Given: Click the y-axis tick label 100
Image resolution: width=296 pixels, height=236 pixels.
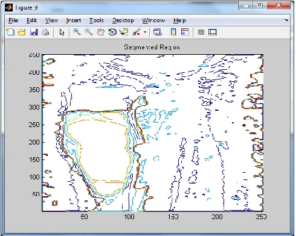Looking at the screenshot, I should click(34, 177).
